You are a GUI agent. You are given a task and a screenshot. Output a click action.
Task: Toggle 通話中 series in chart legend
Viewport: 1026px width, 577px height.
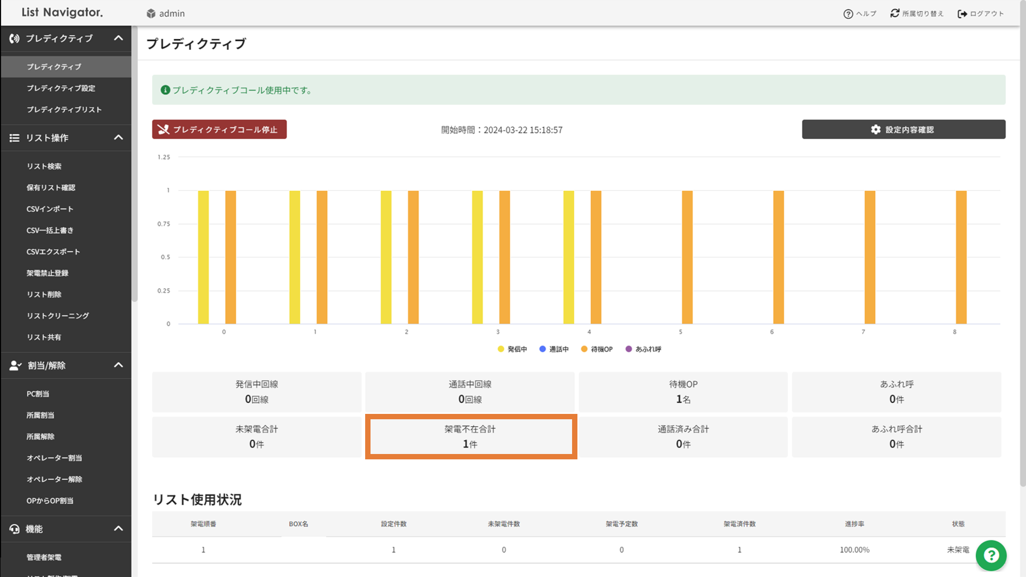click(x=554, y=349)
